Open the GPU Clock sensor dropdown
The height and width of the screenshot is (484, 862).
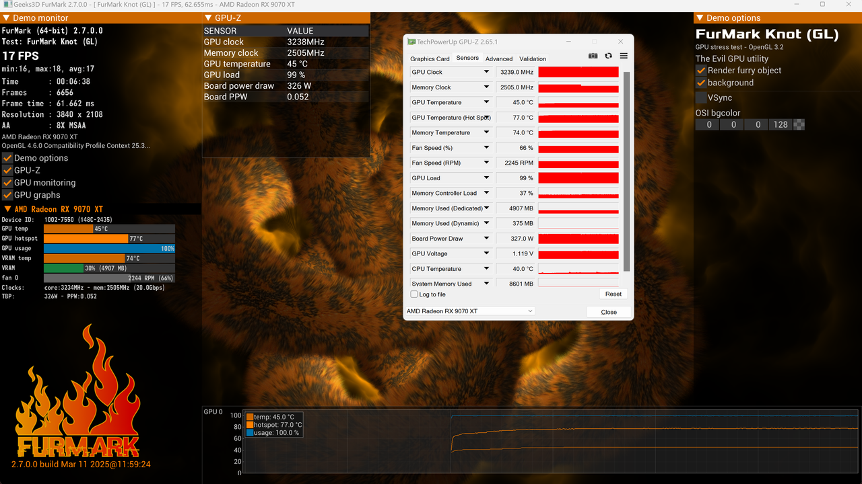(486, 72)
